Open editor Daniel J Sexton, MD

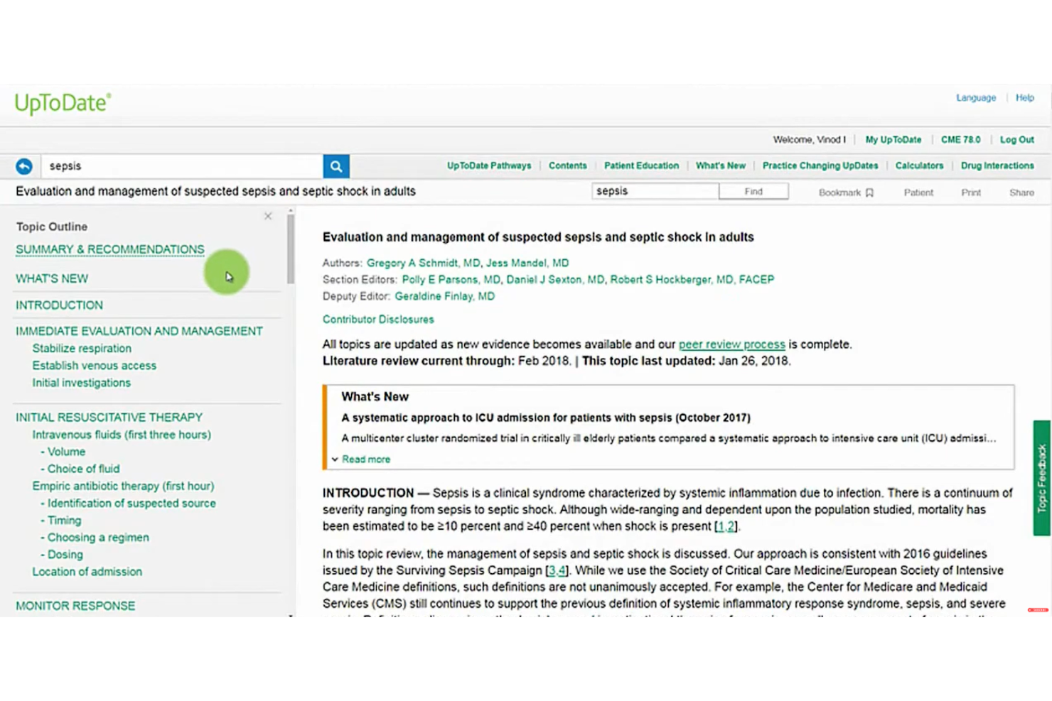(x=556, y=280)
